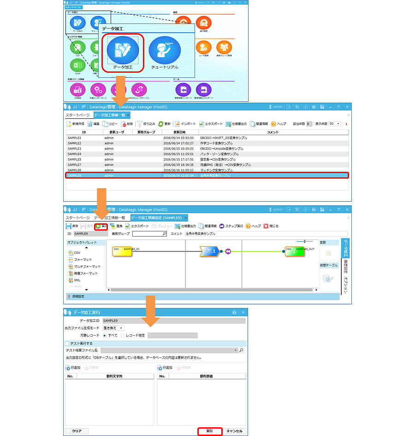Image resolution: width=415 pixels, height=436 pixels.
Task: Adjust the canvas zoom slider
Action: click(x=304, y=241)
